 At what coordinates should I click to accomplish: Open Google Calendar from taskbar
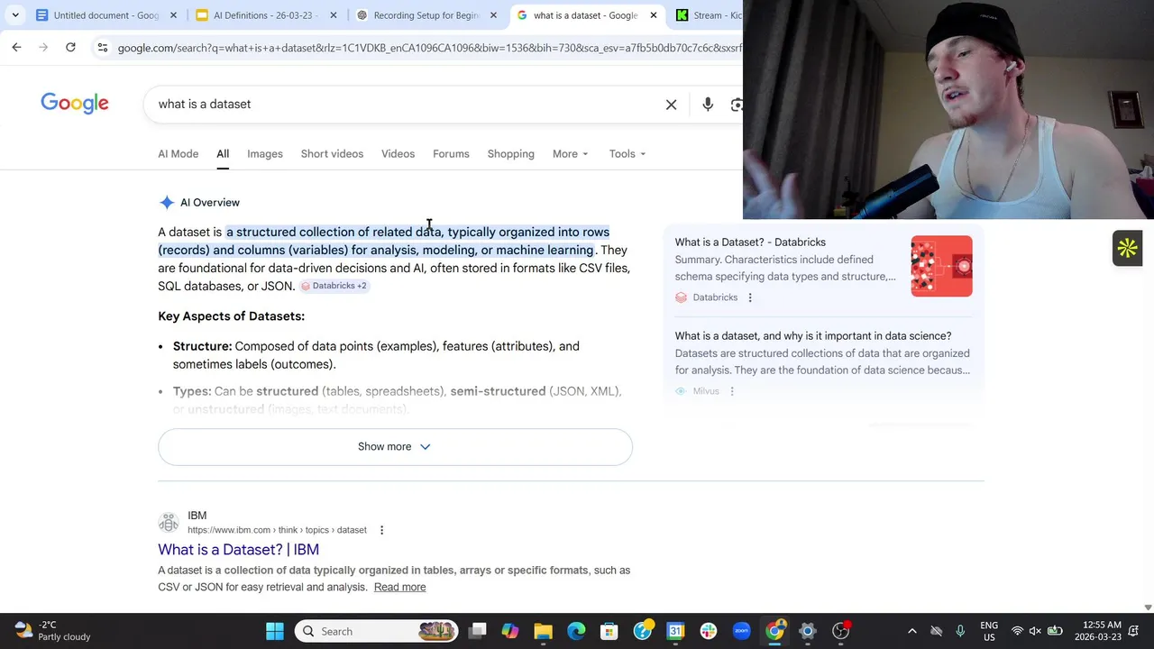(675, 631)
